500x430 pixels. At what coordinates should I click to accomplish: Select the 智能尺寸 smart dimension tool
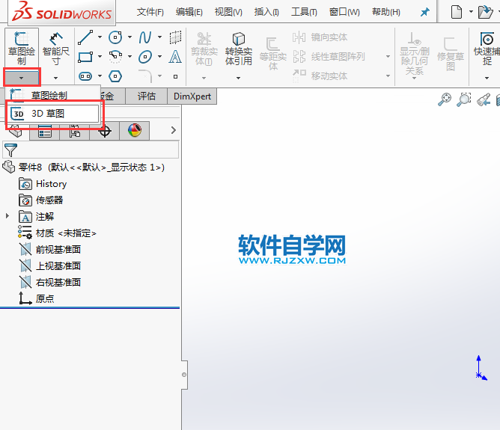[56, 48]
